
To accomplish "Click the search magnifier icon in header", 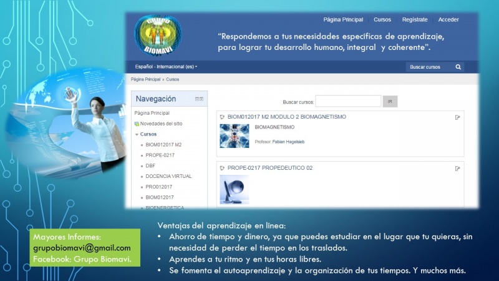I will 458,67.
